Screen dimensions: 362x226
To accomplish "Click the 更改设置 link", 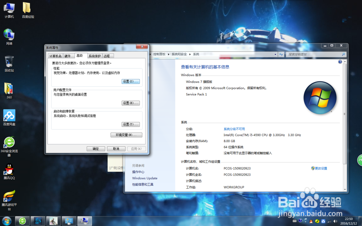I will click(x=321, y=169).
